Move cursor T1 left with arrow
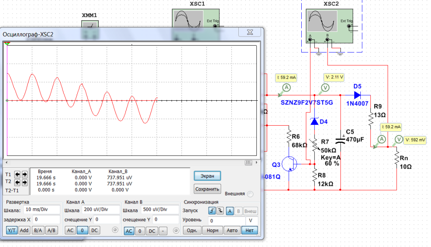431x247 pixels. [x=18, y=175]
